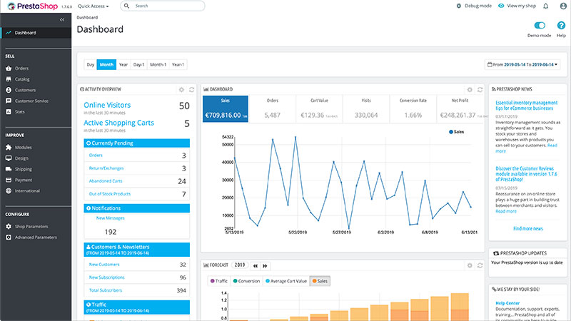This screenshot has height=321, width=571.
Task: Open Activity Overview settings gear
Action: tap(181, 90)
